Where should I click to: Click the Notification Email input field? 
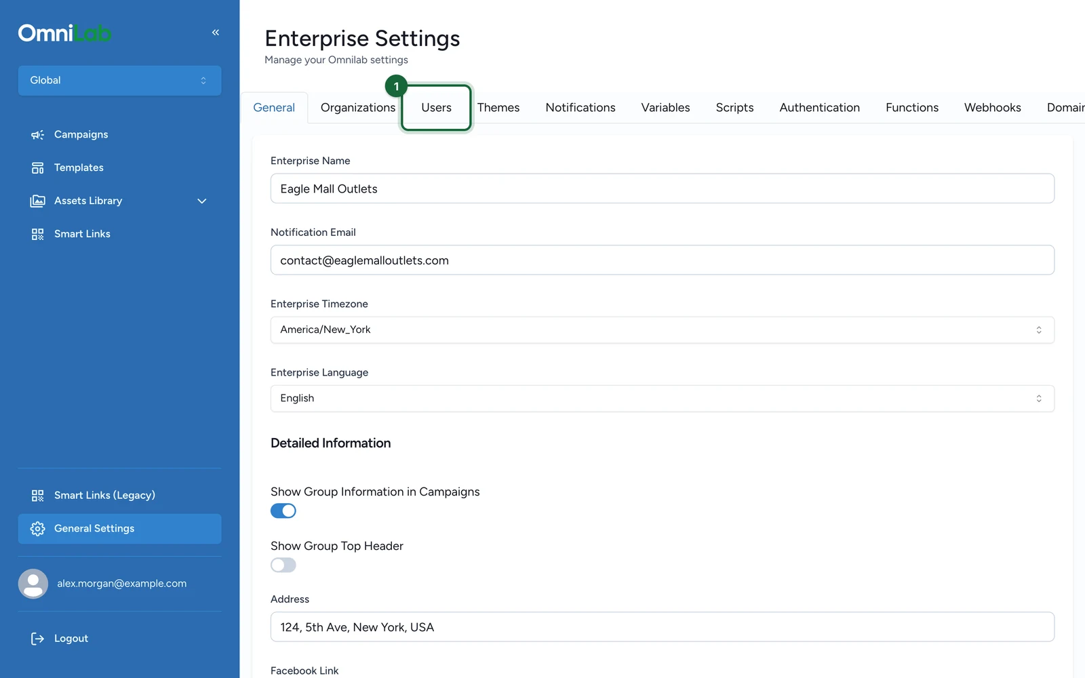[662, 260]
